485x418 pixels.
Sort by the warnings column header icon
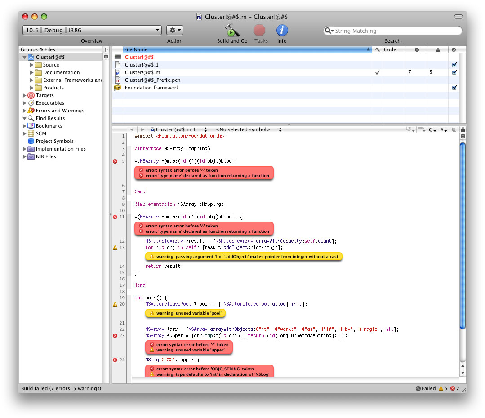pos(438,49)
